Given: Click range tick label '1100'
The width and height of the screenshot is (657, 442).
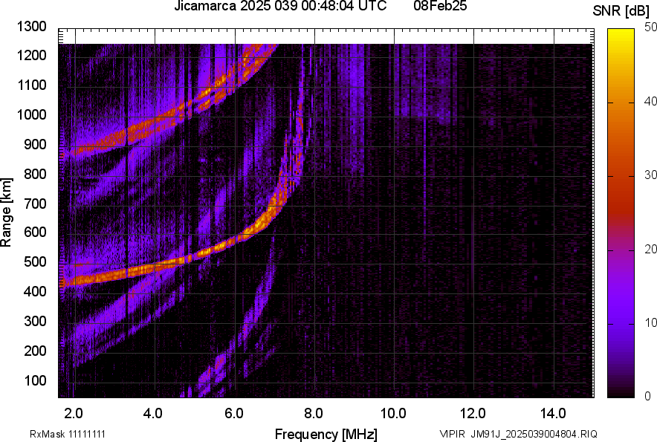Looking at the screenshot, I should tap(32, 85).
